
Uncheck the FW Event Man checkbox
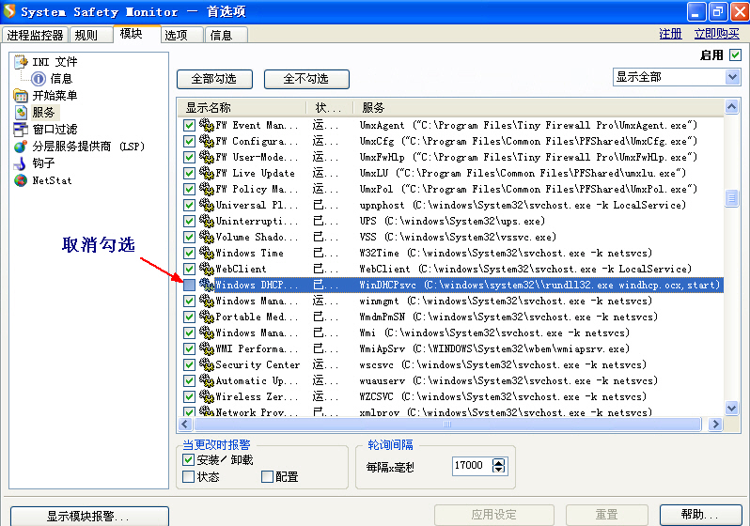click(x=190, y=125)
